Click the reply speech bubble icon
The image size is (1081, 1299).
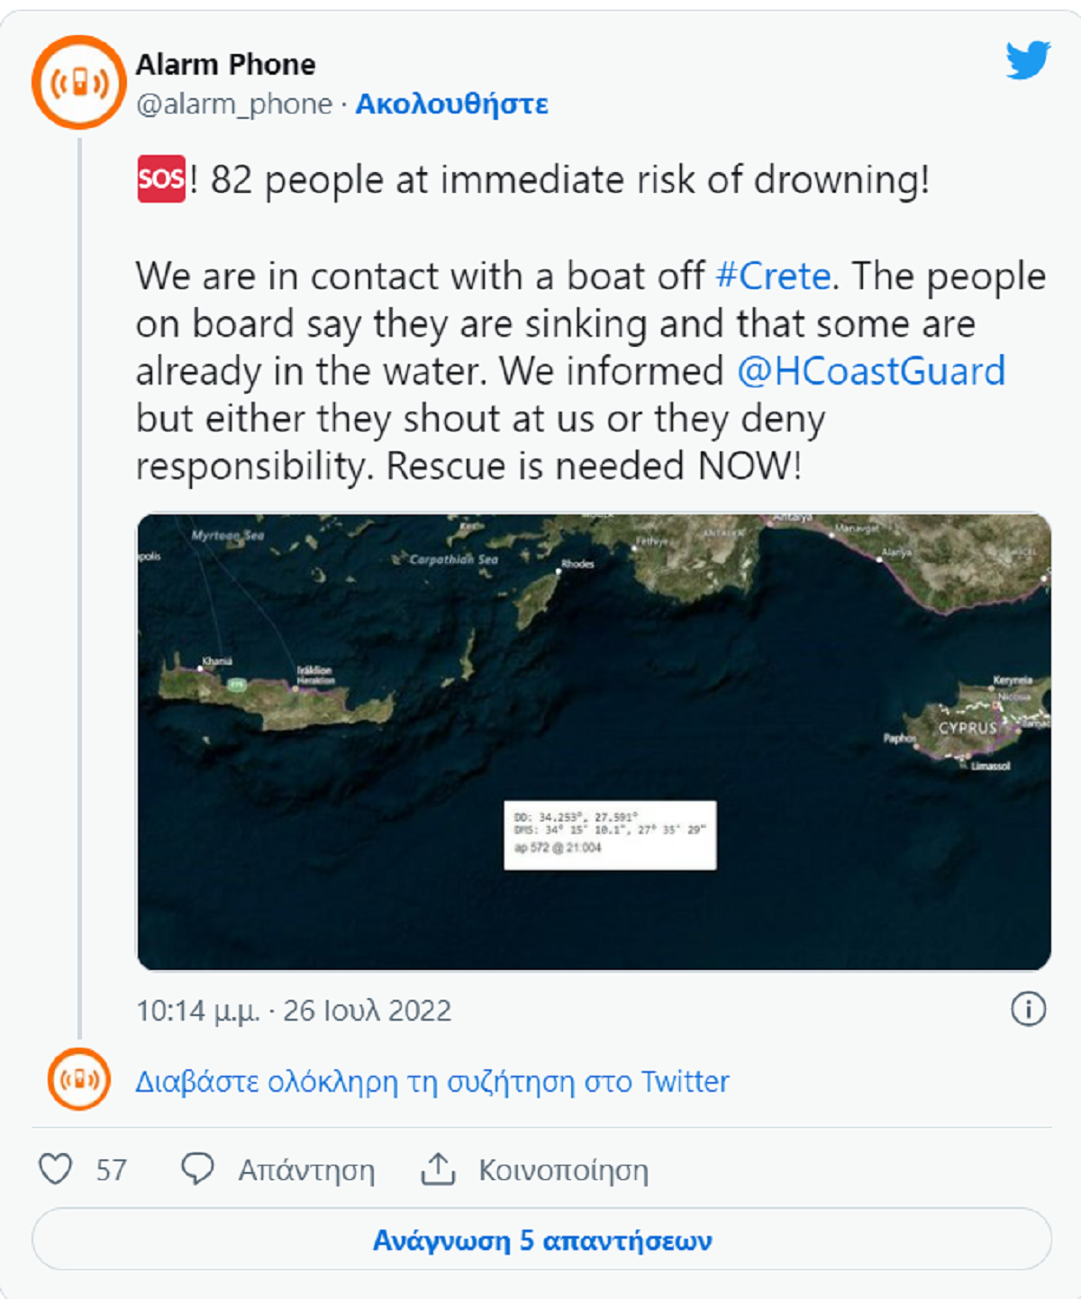(x=197, y=1169)
